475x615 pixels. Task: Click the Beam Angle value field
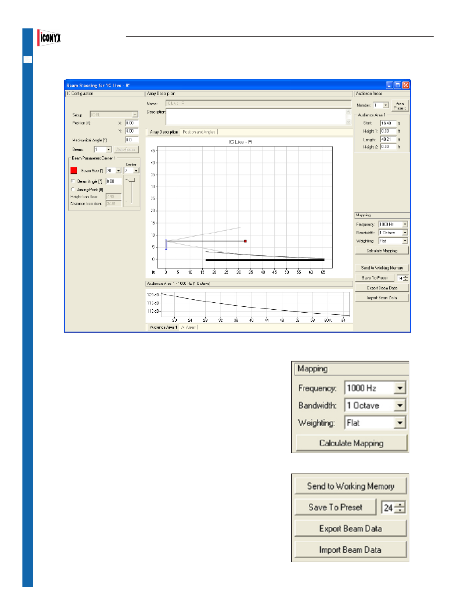114,181
